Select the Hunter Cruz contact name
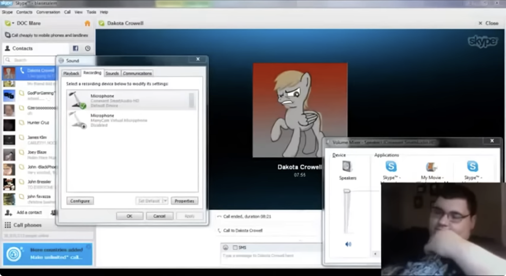The height and width of the screenshot is (276, 506). [38, 123]
